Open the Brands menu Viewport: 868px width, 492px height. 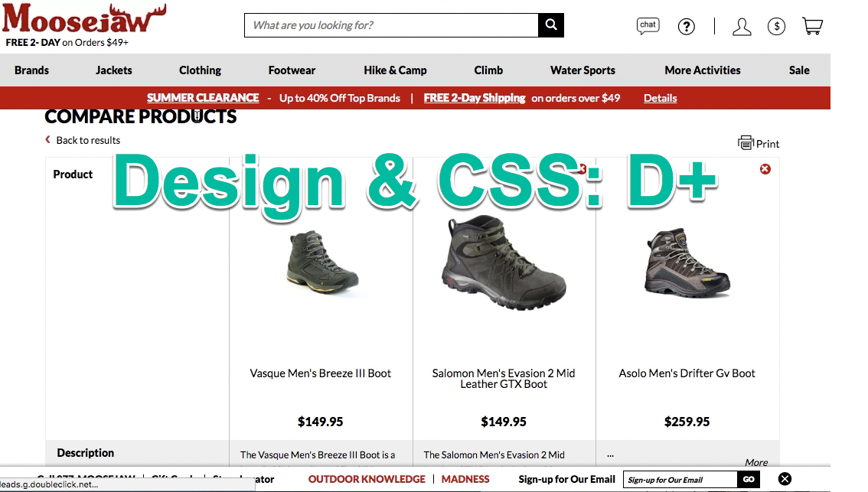pos(31,70)
